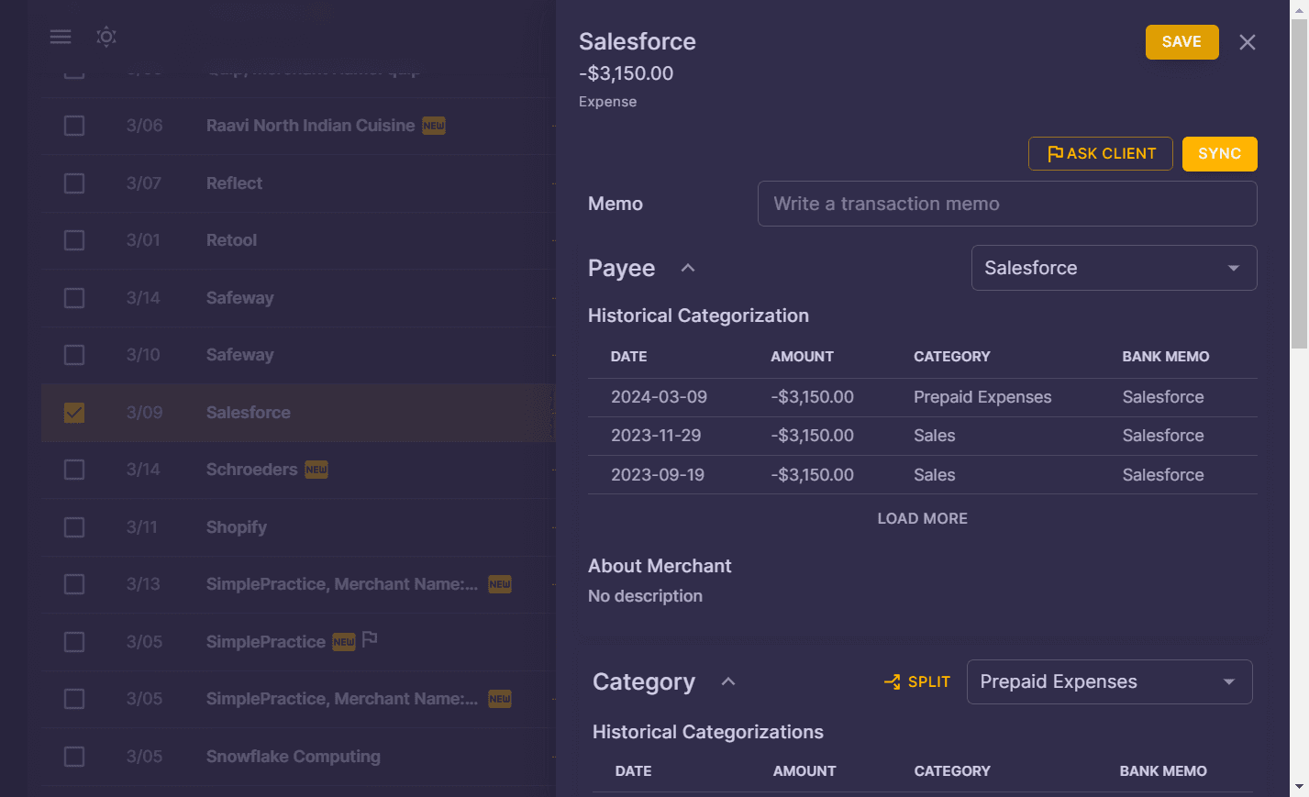Uncheck the Salesforce transaction checkbox

(x=73, y=413)
